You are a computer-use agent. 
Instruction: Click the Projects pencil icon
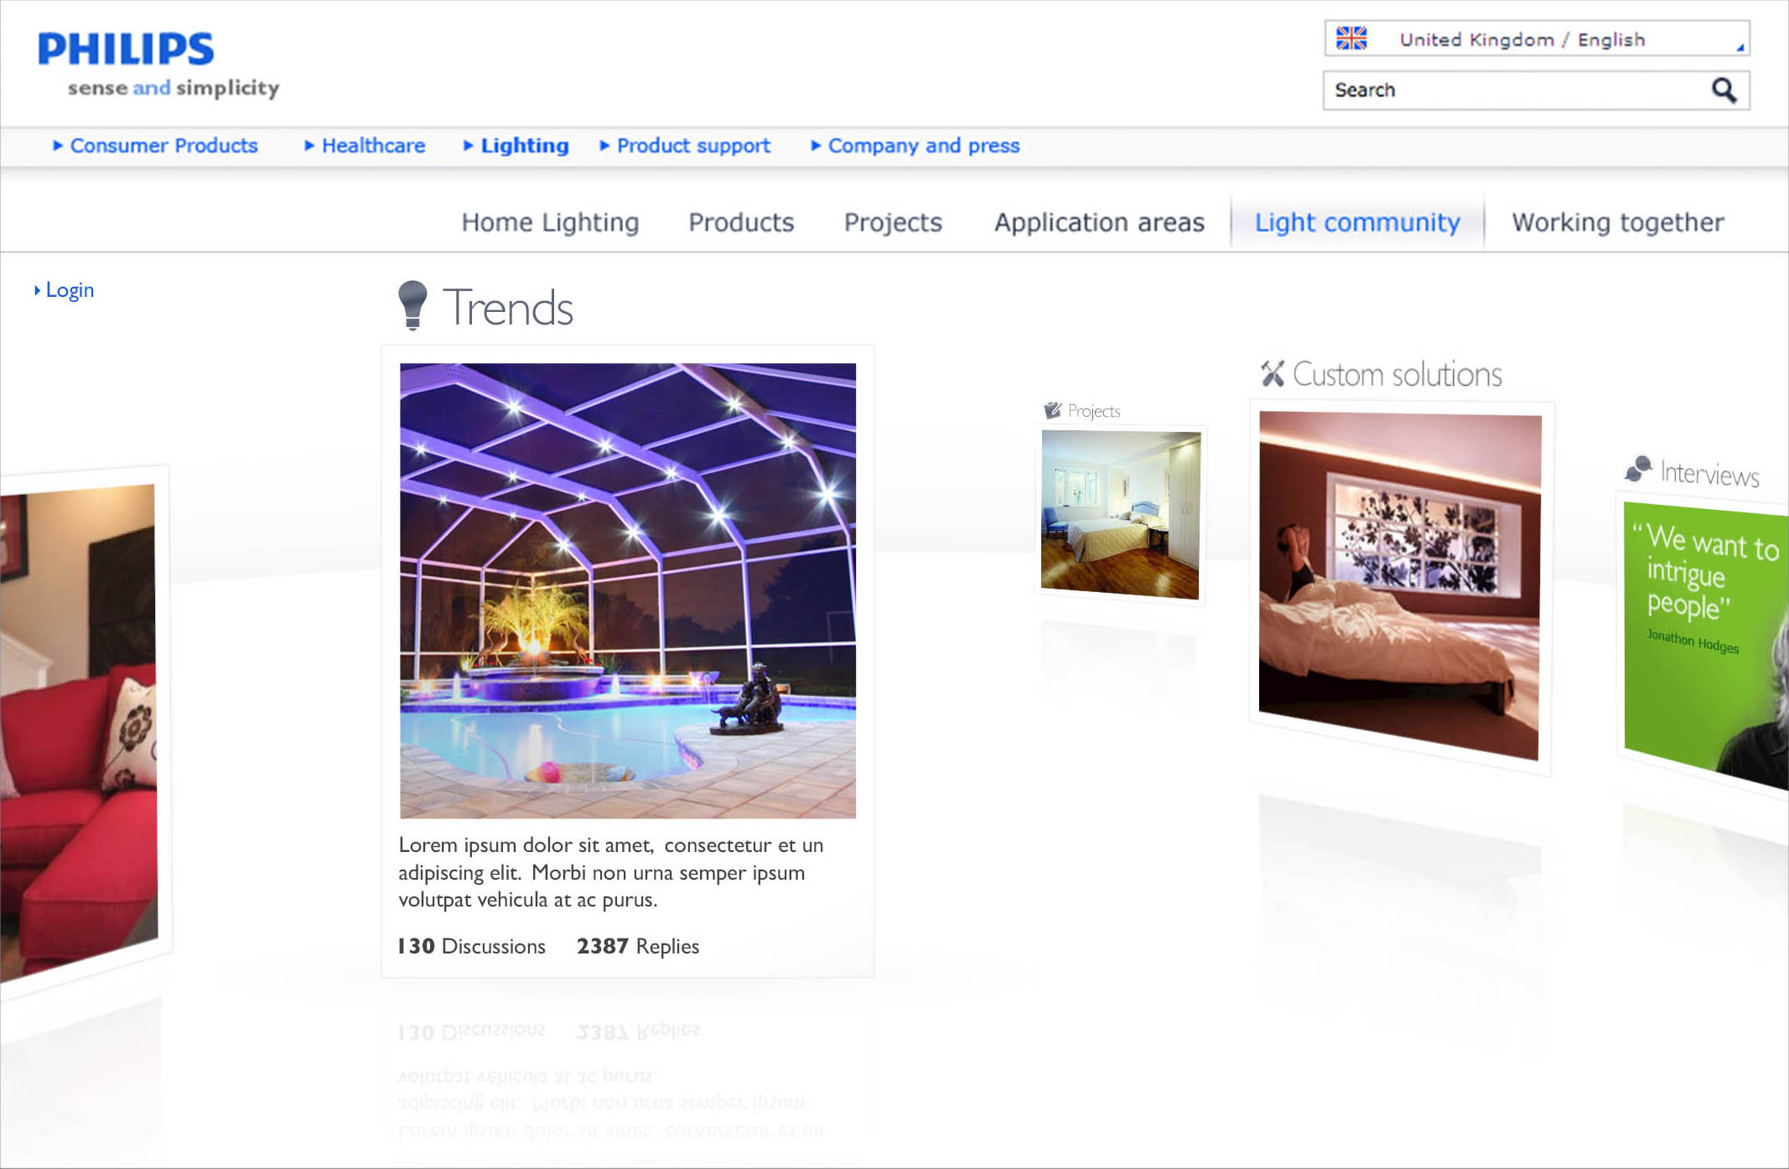(x=1052, y=410)
